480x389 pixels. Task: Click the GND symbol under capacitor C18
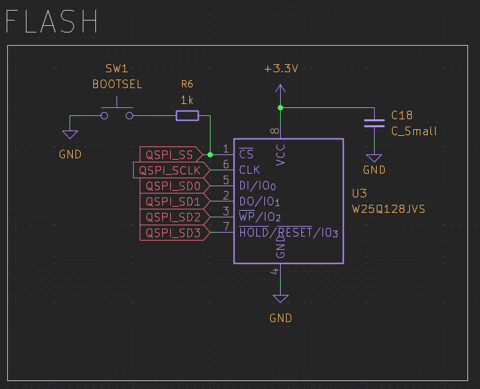tap(374, 158)
